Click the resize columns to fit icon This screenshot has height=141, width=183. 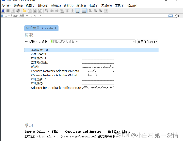coord(106,11)
